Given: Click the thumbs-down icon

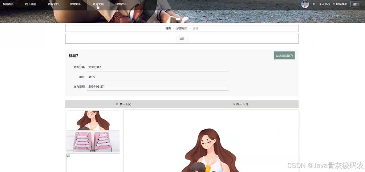Looking at the screenshot, I should [234, 104].
